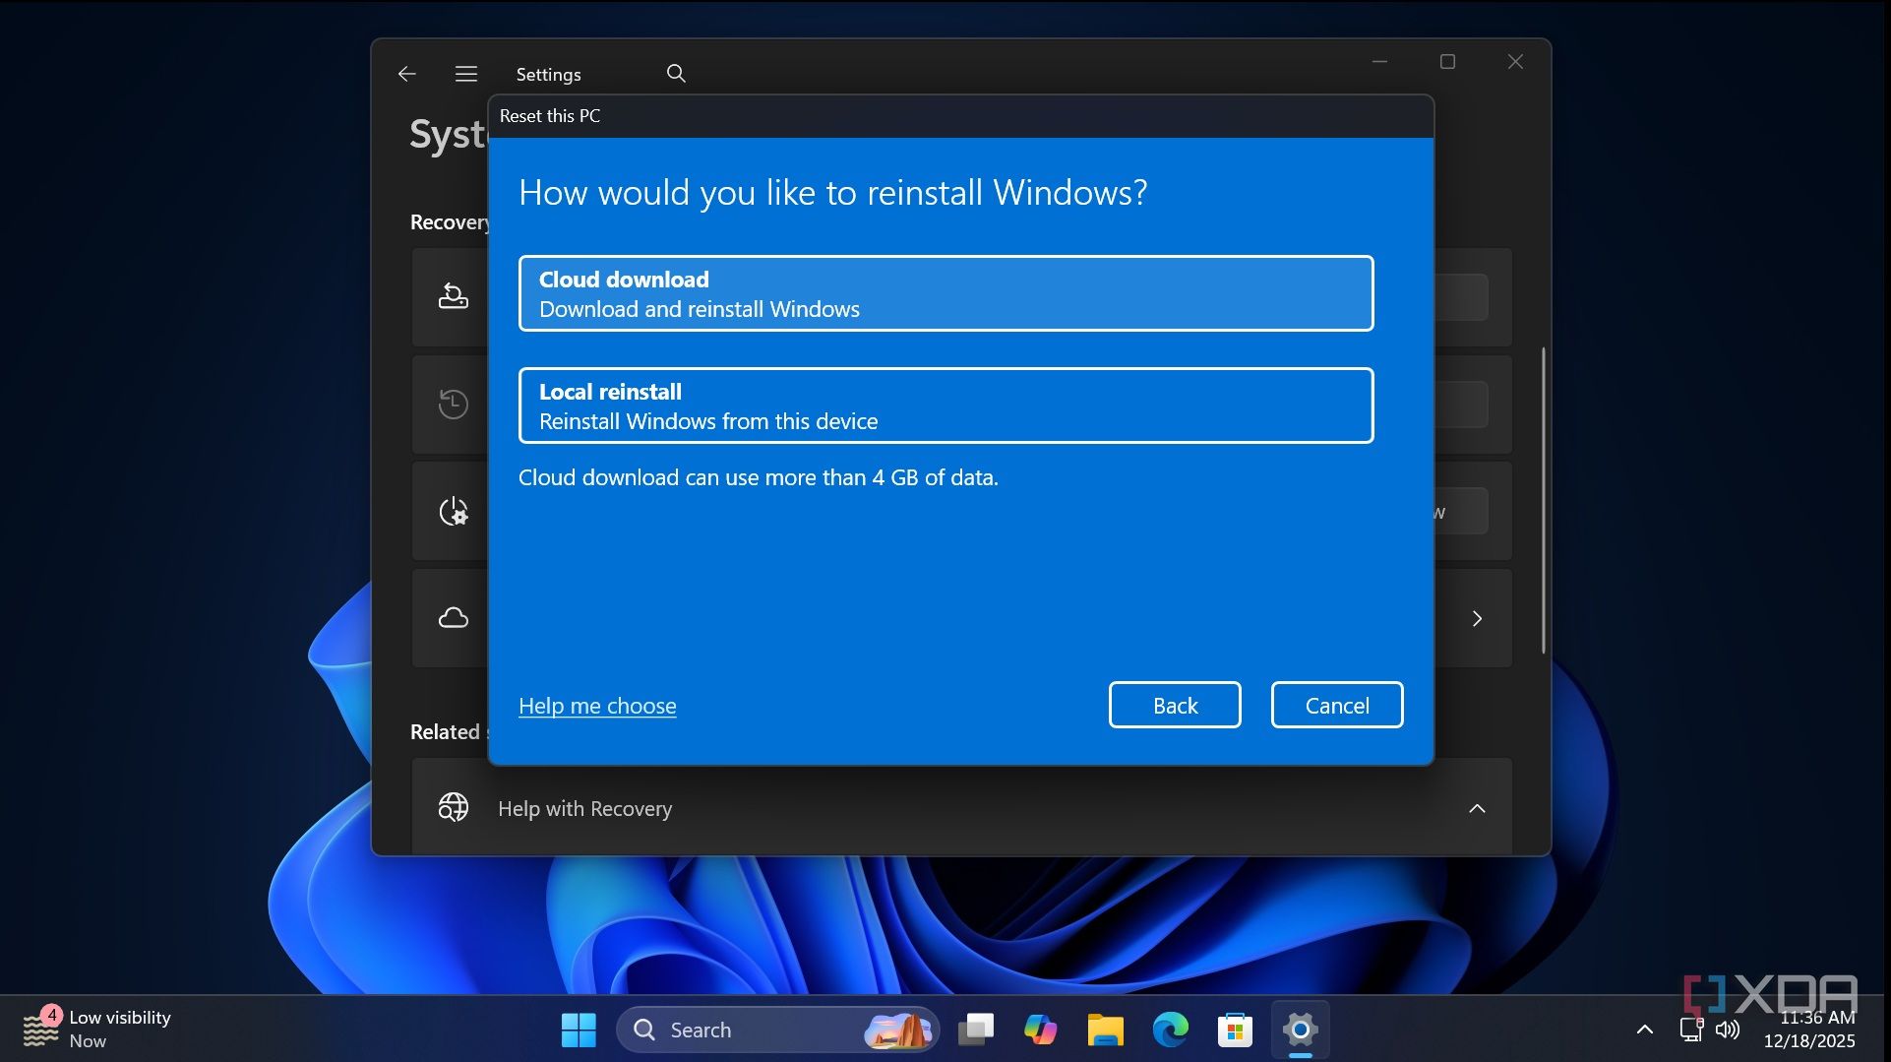
Task: Open the Settings hamburger navigation menu
Action: pyautogui.click(x=466, y=74)
